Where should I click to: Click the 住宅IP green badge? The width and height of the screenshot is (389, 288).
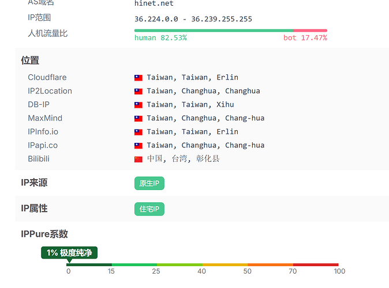(149, 209)
